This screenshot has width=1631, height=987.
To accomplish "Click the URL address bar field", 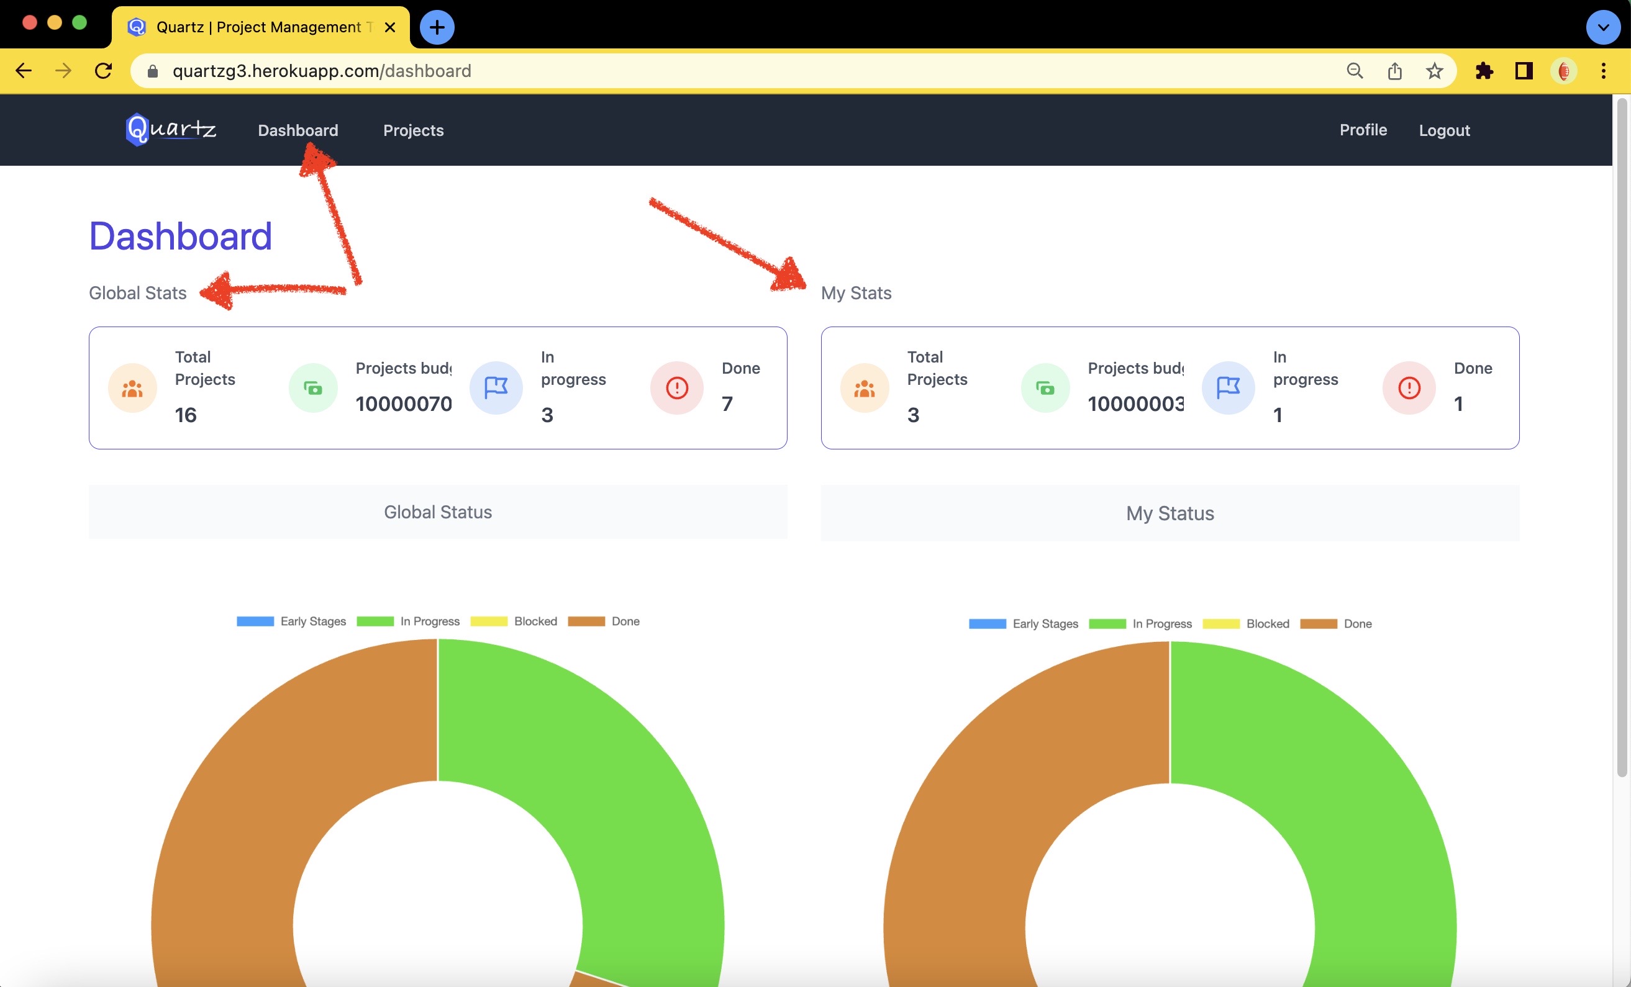I will tap(728, 71).
